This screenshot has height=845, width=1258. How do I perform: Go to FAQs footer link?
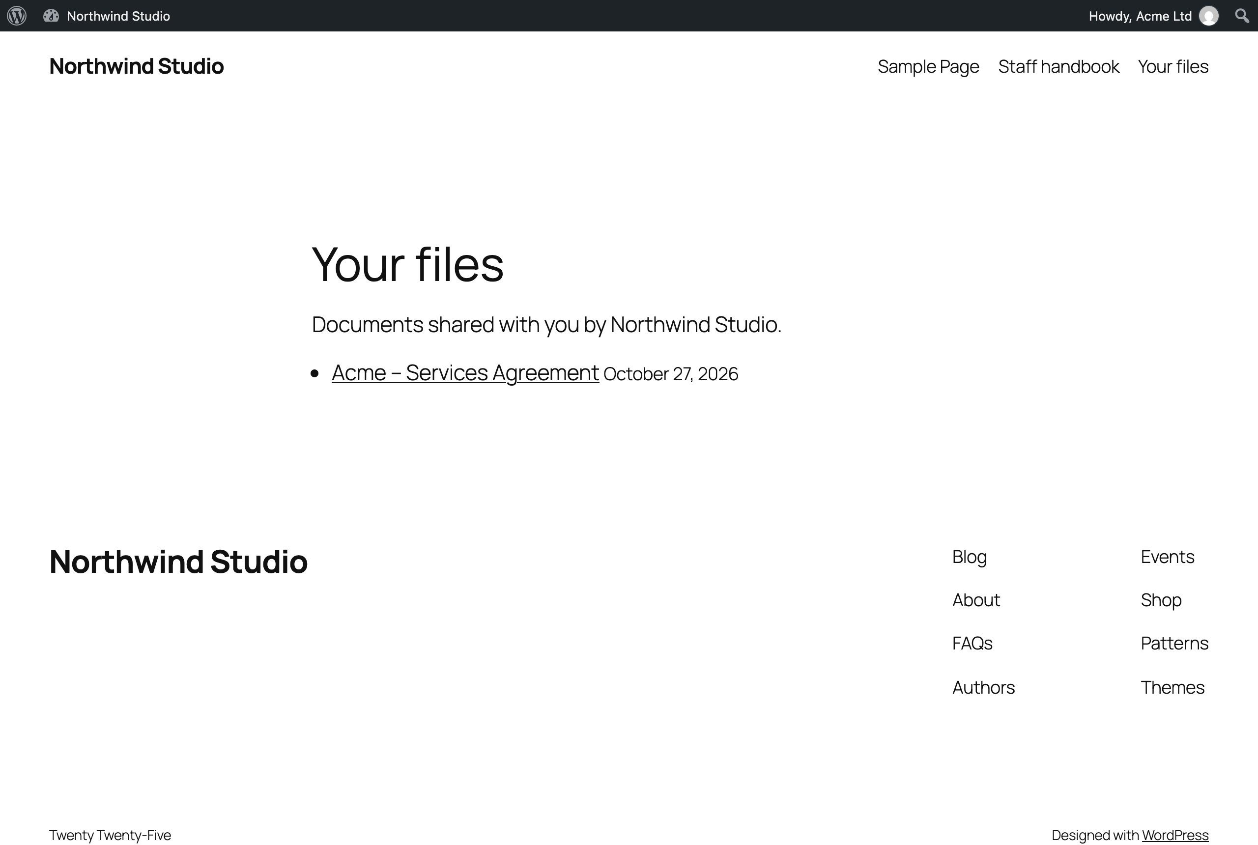(972, 644)
